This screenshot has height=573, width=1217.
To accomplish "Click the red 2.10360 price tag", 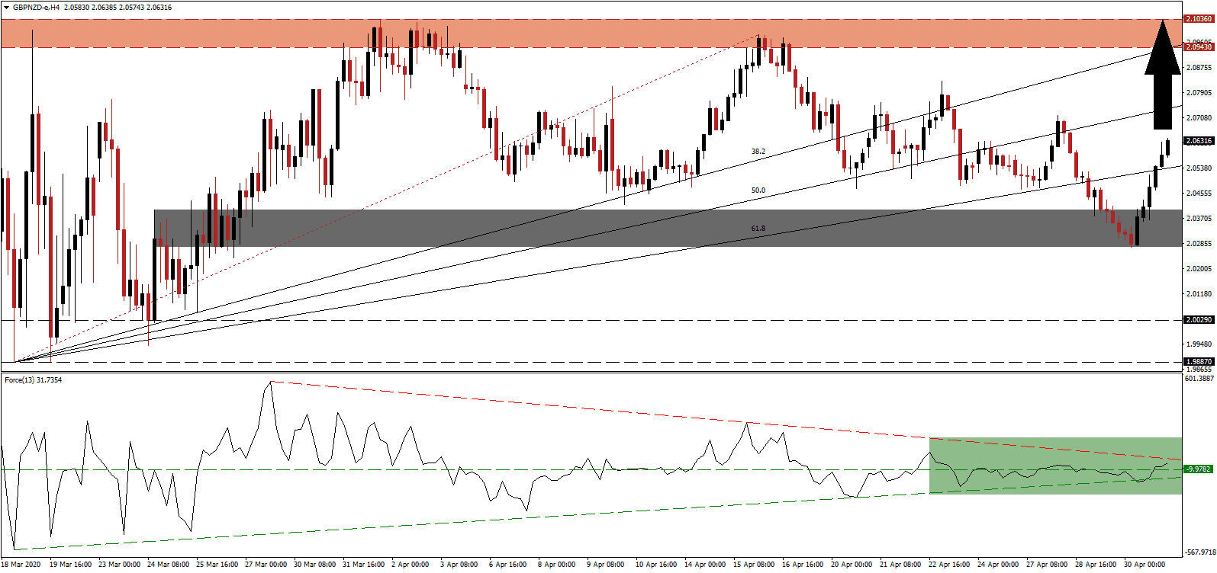I will click(1198, 18).
